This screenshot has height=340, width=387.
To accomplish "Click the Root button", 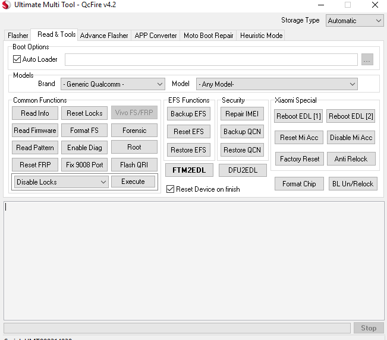I will 134,147.
